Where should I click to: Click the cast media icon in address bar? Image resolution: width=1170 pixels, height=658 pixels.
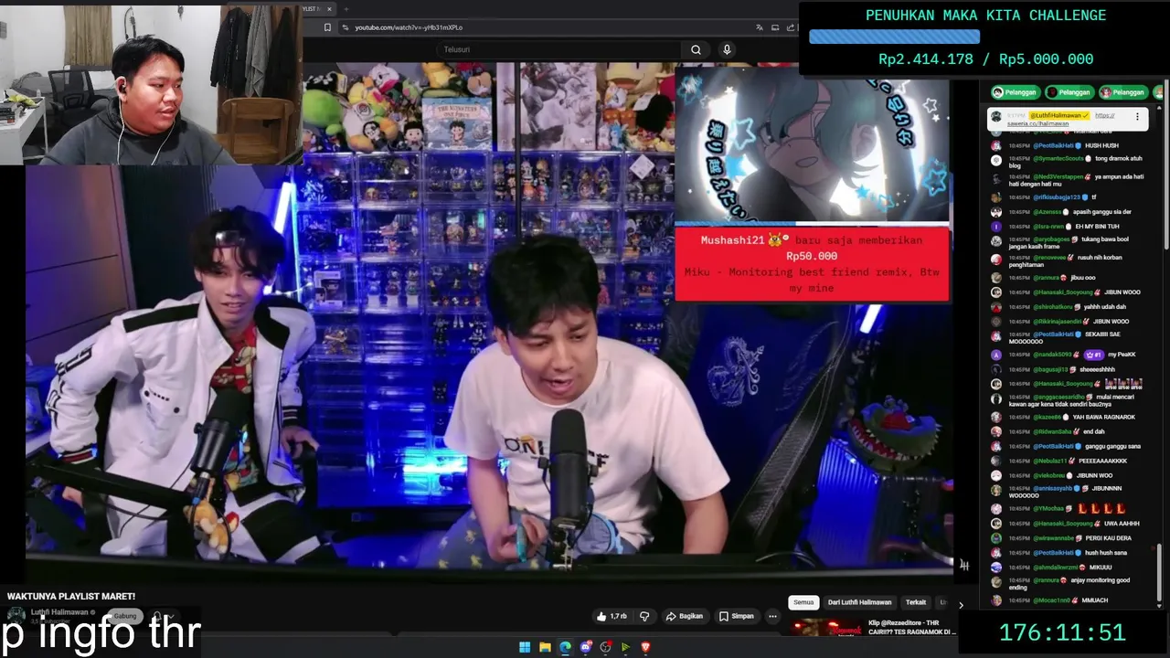coord(774,27)
